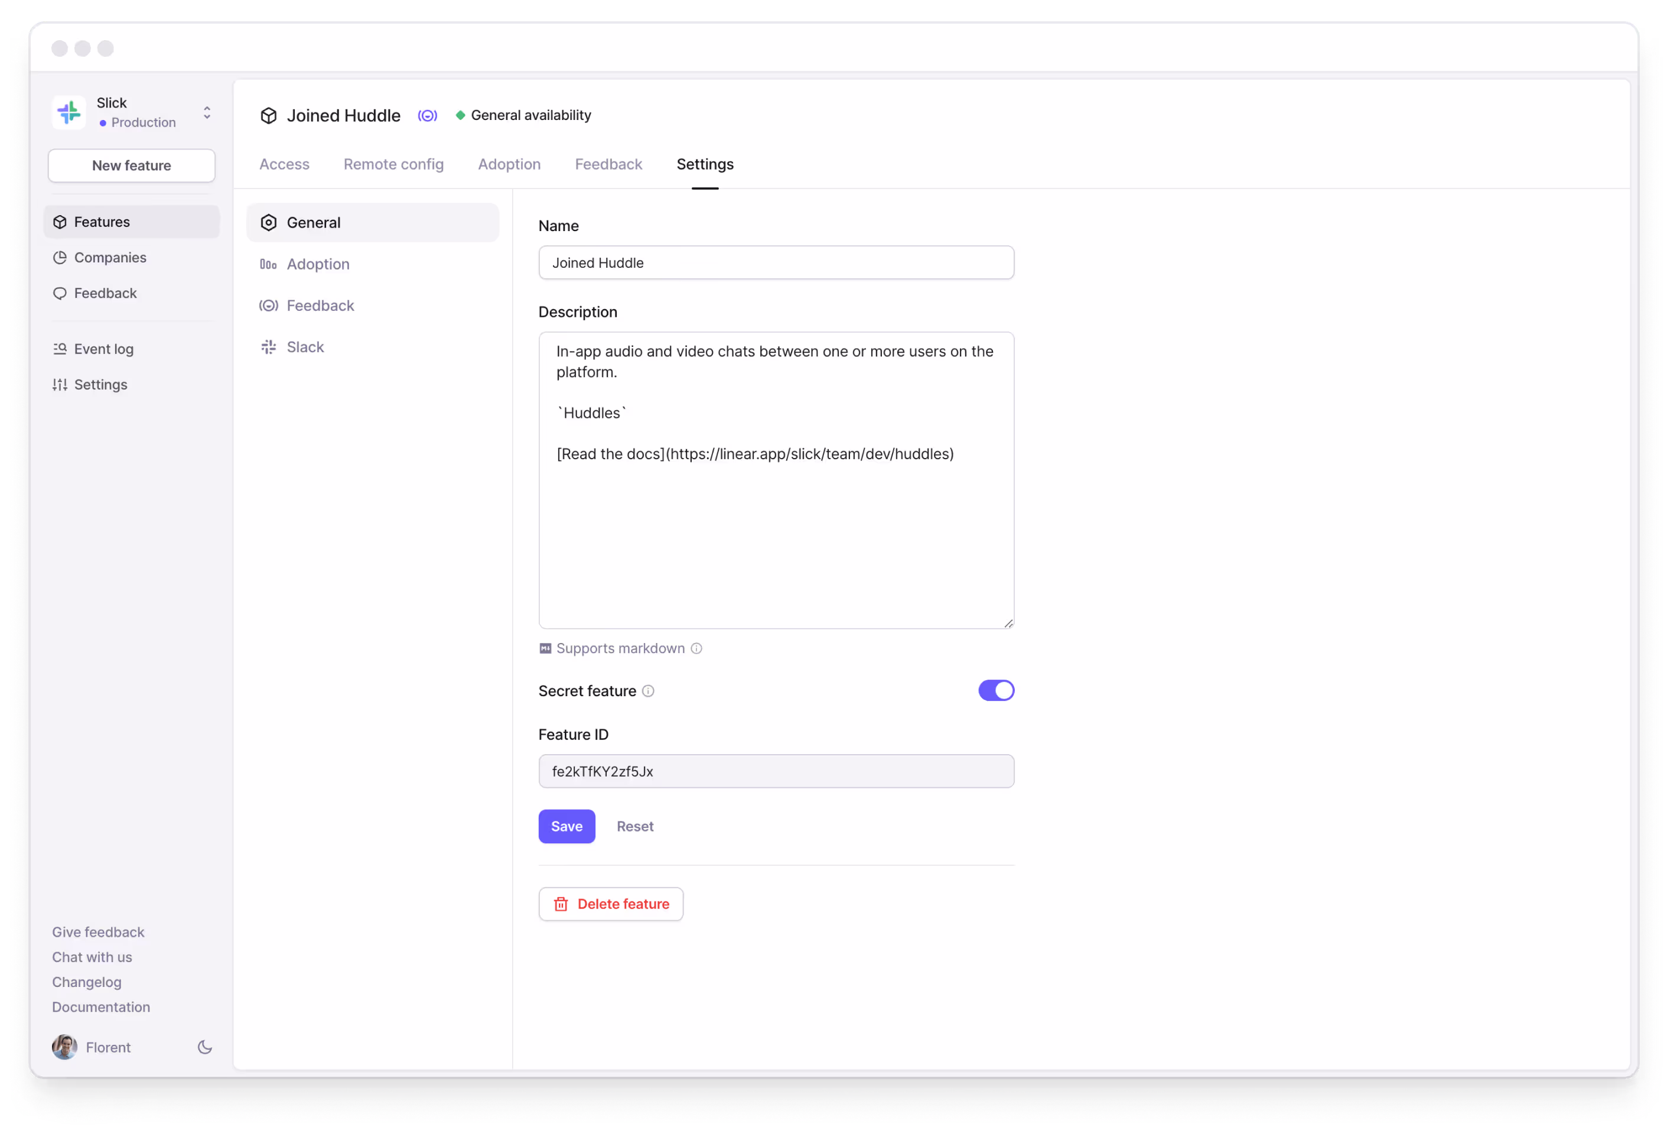Open Event log in the sidebar
Screen dimensions: 1667x1130
click(x=131, y=349)
